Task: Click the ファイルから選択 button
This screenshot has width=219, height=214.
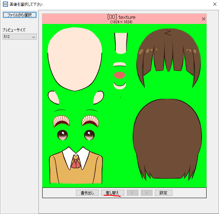Action: click(20, 15)
